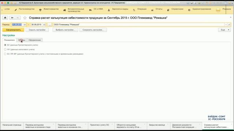
Task: Switch to the Отборы tab
Action: tap(22, 40)
